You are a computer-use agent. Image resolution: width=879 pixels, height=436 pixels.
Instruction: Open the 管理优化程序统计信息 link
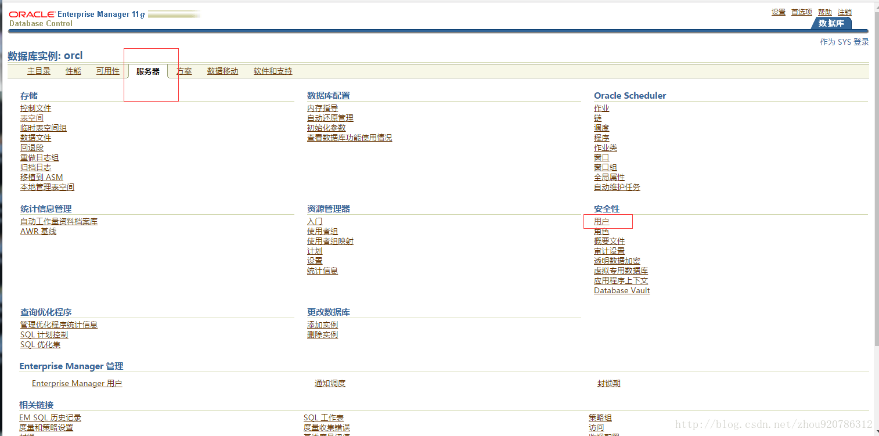pyautogui.click(x=59, y=325)
